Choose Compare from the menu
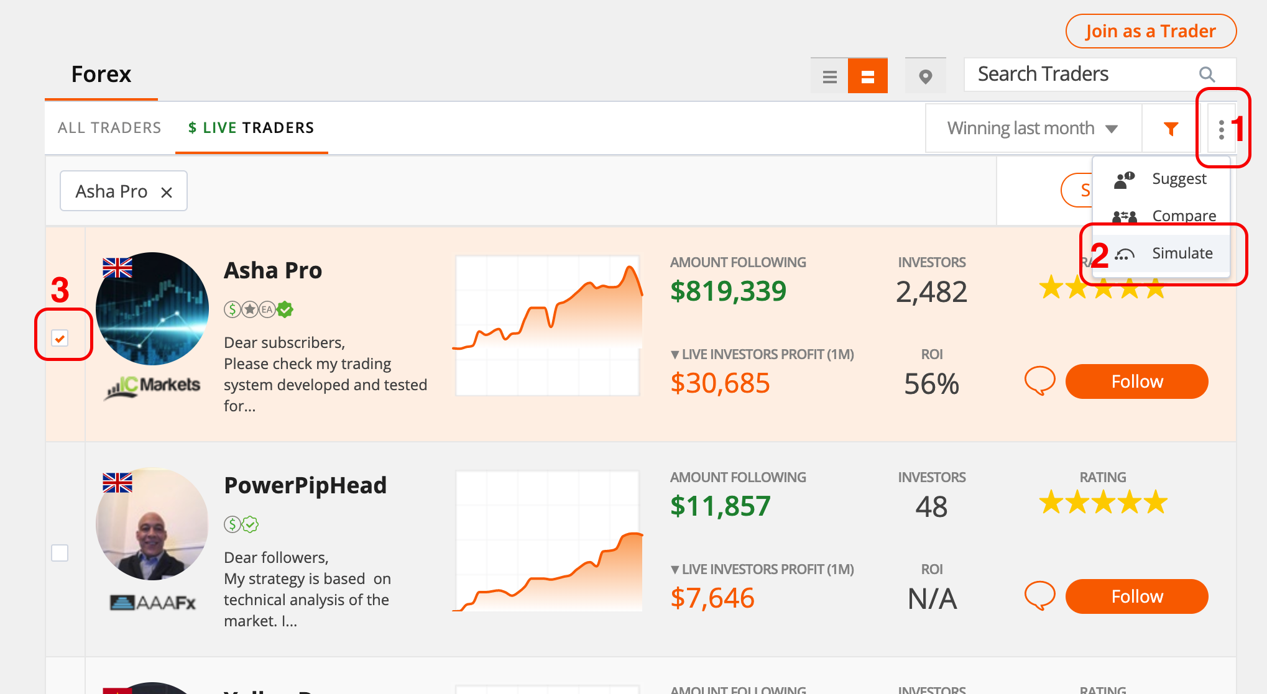This screenshot has width=1267, height=694. (x=1161, y=216)
